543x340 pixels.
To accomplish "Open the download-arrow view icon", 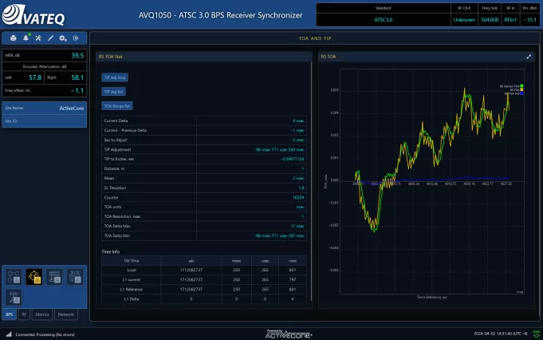I will 54,277.
